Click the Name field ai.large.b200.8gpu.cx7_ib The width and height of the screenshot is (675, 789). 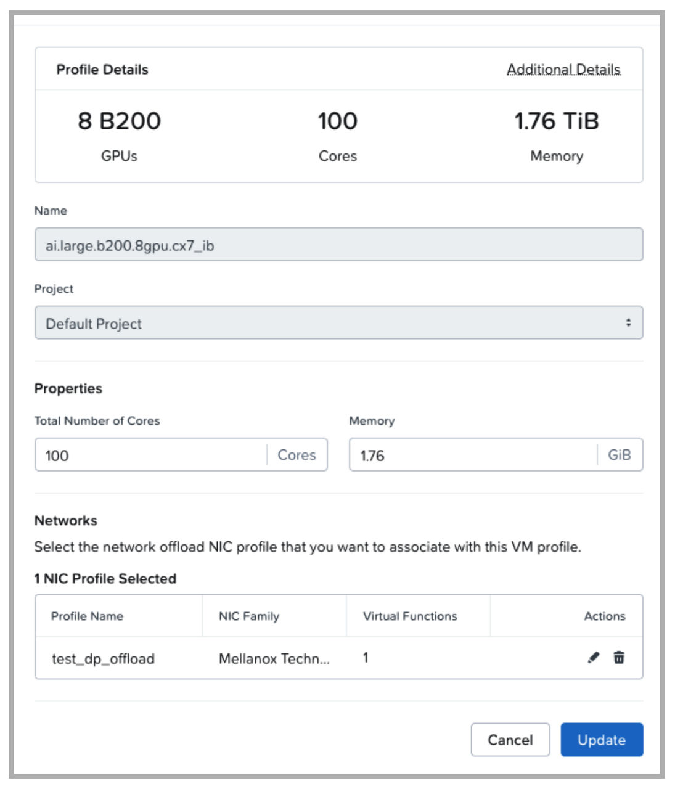point(338,245)
